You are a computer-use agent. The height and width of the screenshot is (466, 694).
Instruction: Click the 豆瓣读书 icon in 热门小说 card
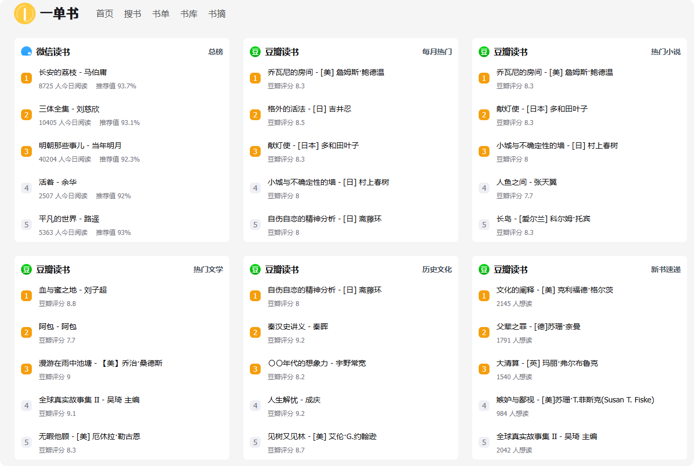(484, 52)
